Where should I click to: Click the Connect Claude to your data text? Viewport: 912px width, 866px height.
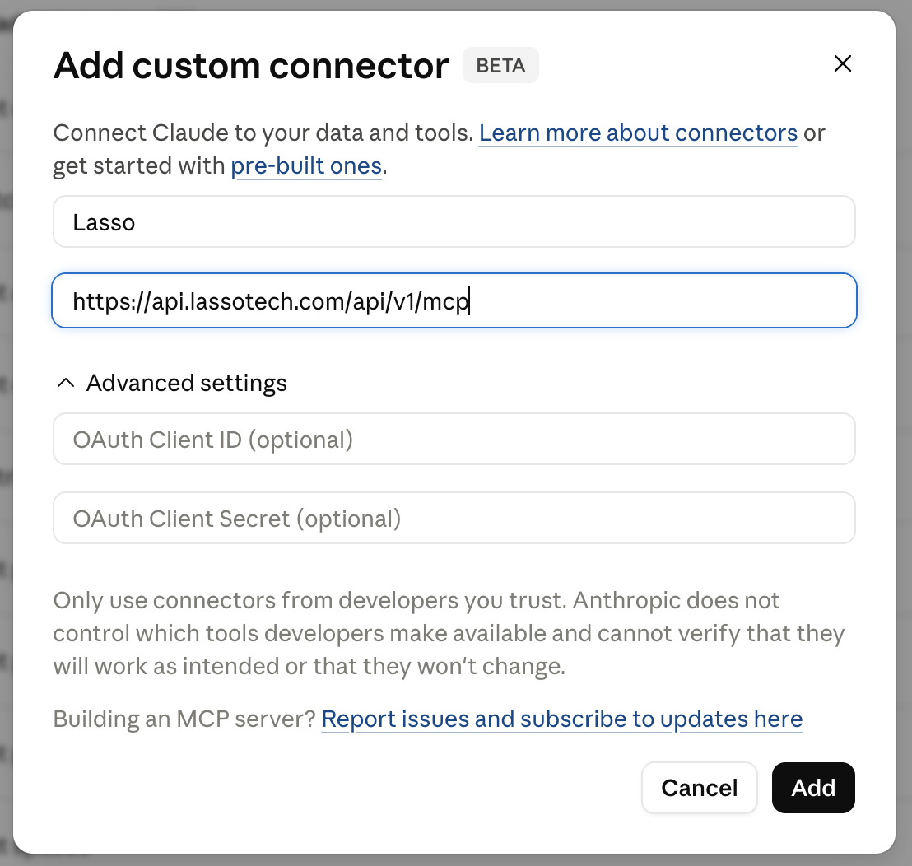pos(263,133)
